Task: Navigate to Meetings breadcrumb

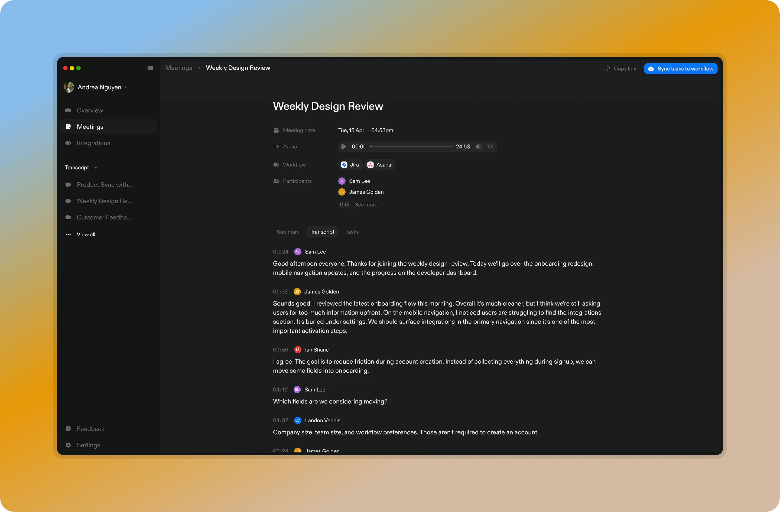Action: (178, 68)
